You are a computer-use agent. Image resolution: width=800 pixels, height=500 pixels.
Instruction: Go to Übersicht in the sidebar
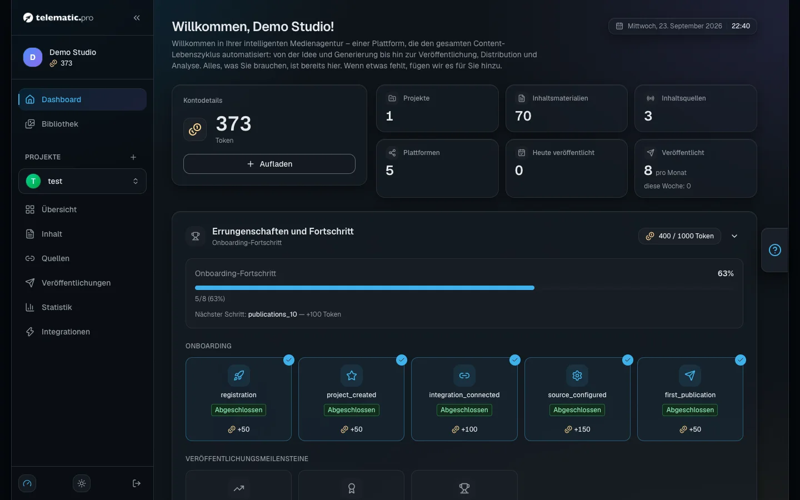tap(82, 209)
